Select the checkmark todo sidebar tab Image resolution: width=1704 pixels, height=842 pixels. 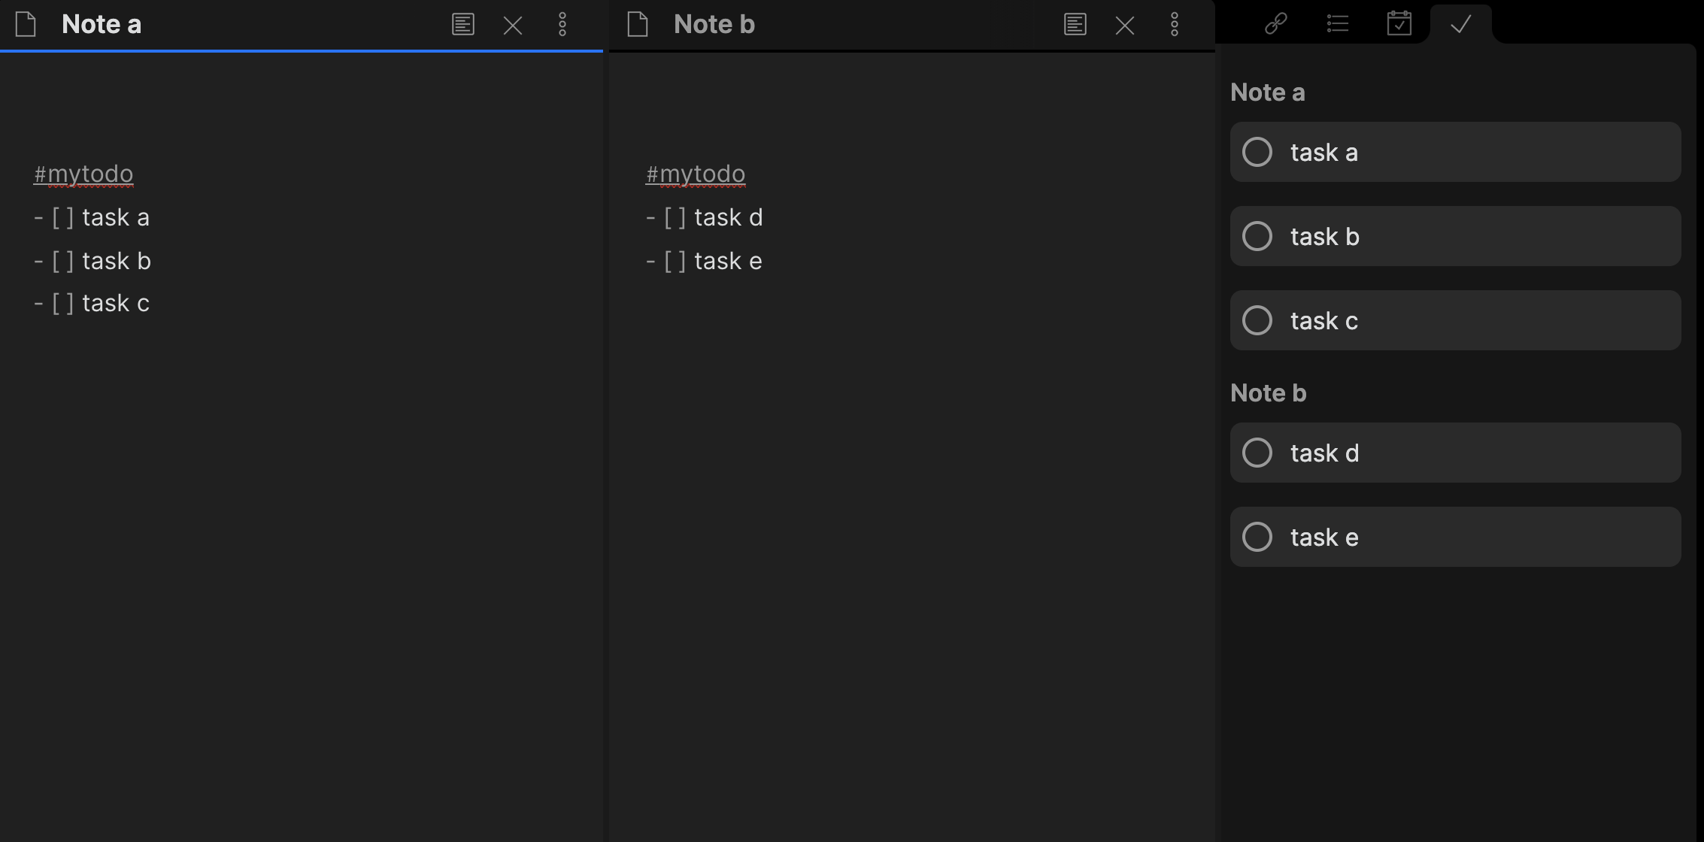1461,24
